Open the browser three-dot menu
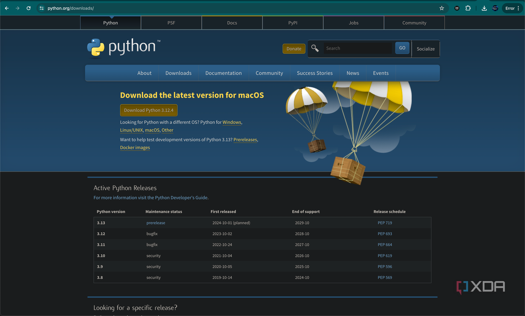Image resolution: width=525 pixels, height=316 pixels. click(x=519, y=8)
